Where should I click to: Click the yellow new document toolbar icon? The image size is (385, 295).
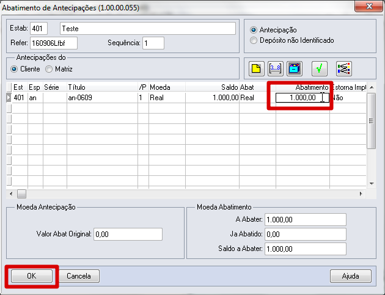point(256,68)
